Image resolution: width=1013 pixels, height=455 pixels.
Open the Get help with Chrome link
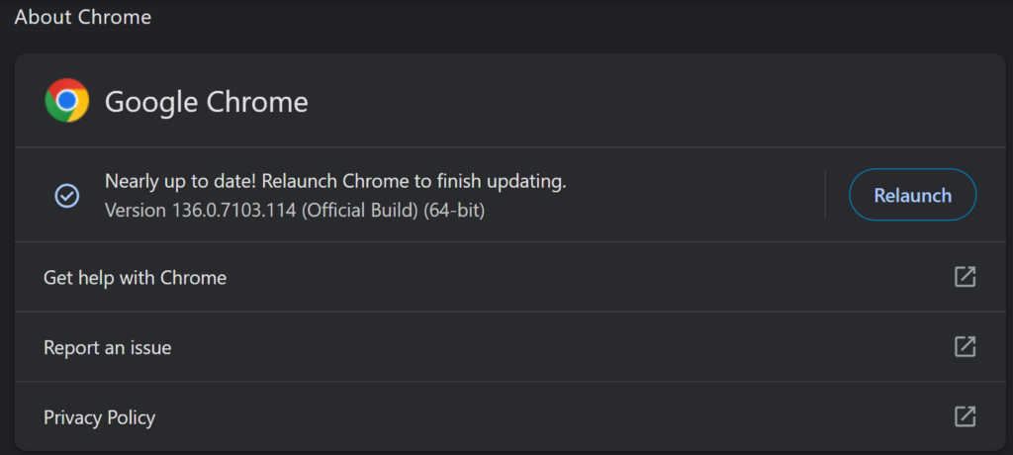click(135, 278)
